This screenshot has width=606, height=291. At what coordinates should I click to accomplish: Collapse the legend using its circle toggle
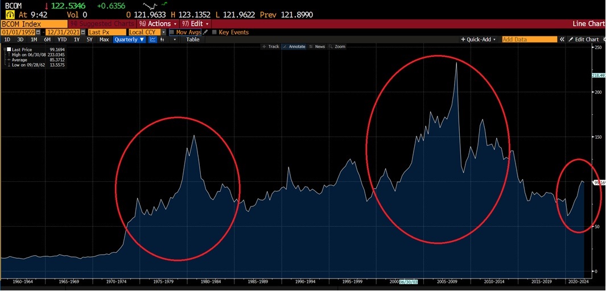(x=4, y=49)
